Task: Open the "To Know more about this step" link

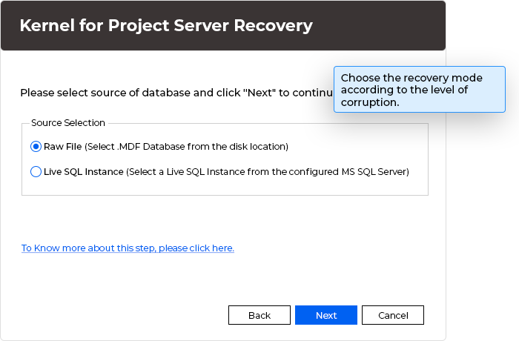Action: [128, 248]
